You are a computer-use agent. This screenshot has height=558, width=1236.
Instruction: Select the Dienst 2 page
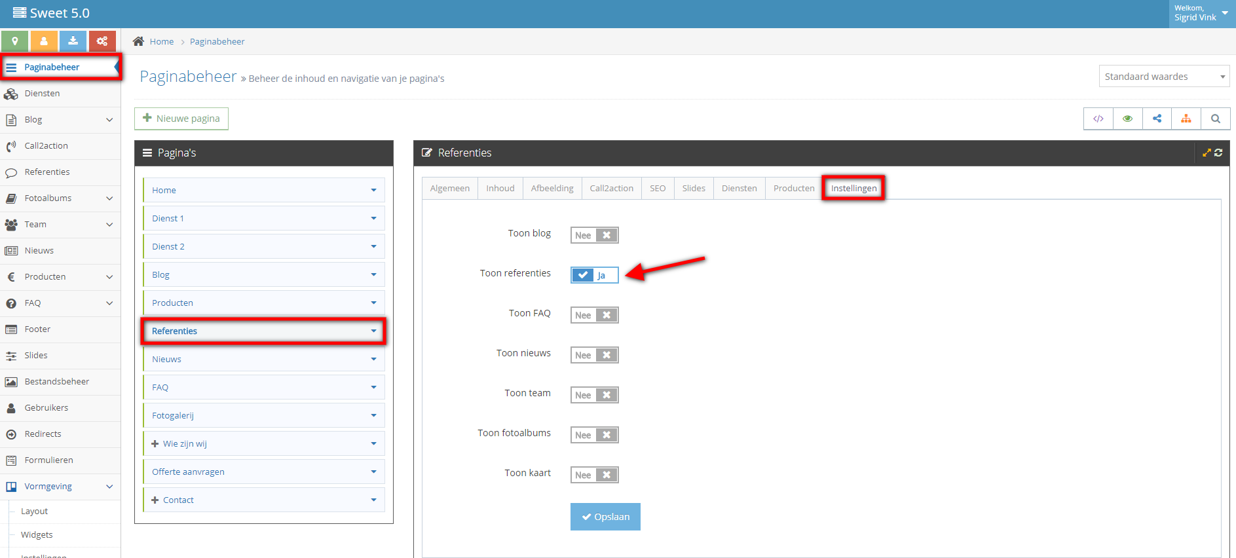click(x=264, y=246)
